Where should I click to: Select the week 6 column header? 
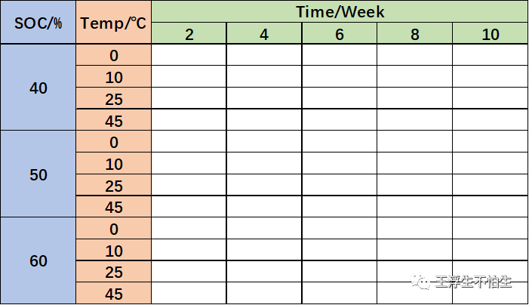tap(340, 34)
